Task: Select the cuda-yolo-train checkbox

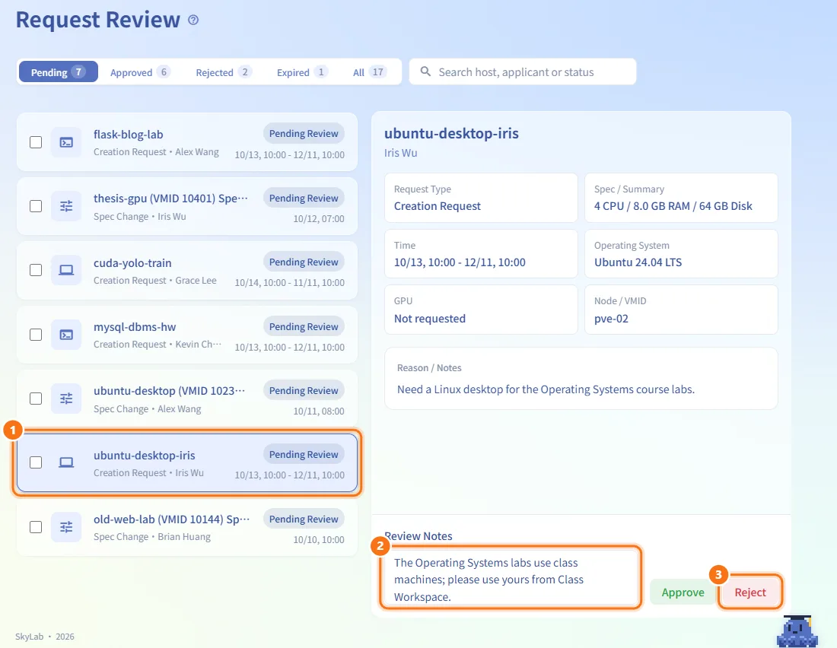Action: (x=36, y=270)
